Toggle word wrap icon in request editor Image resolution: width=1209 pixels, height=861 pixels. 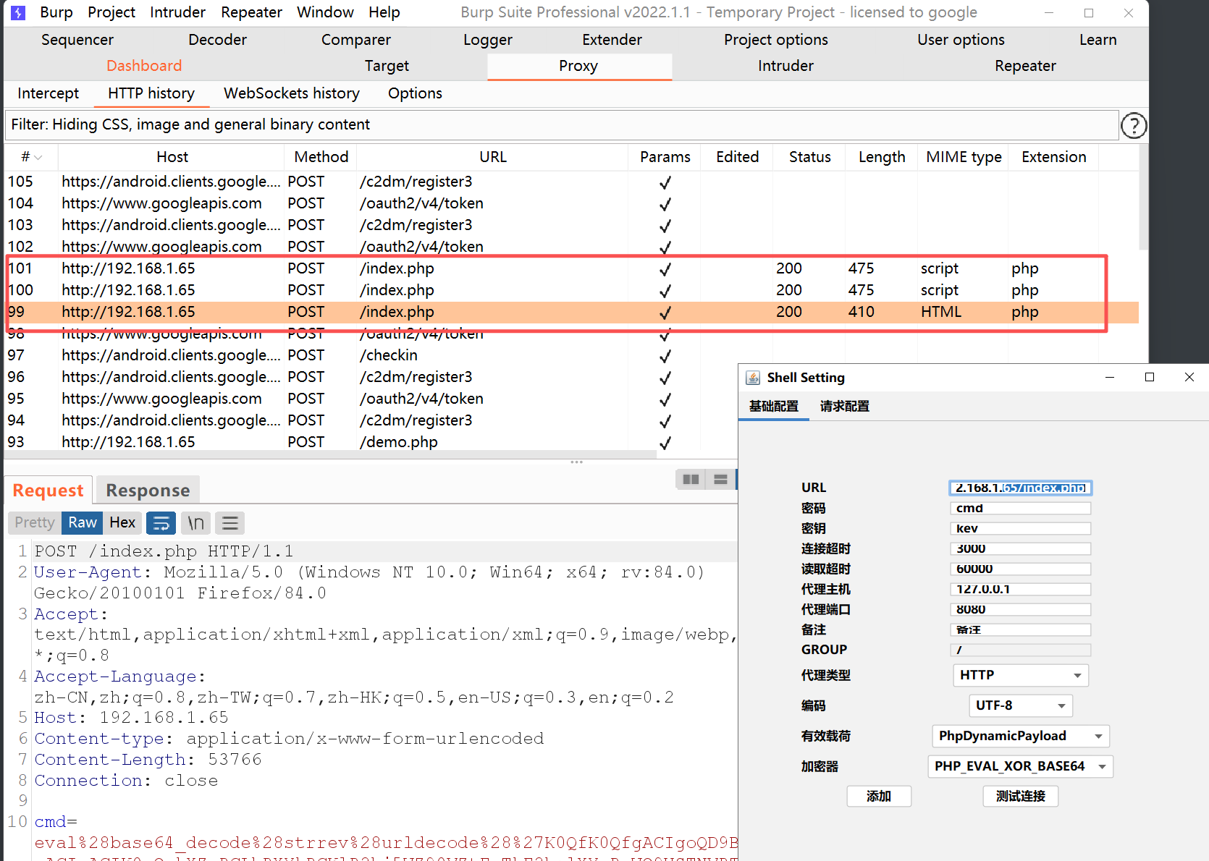pos(161,522)
